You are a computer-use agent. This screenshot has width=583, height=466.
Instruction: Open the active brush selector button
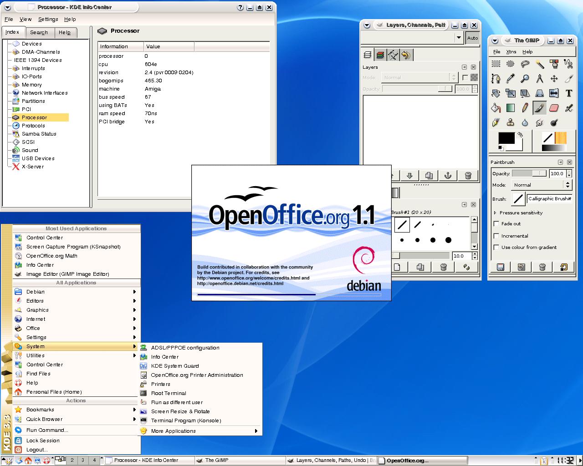tap(518, 199)
